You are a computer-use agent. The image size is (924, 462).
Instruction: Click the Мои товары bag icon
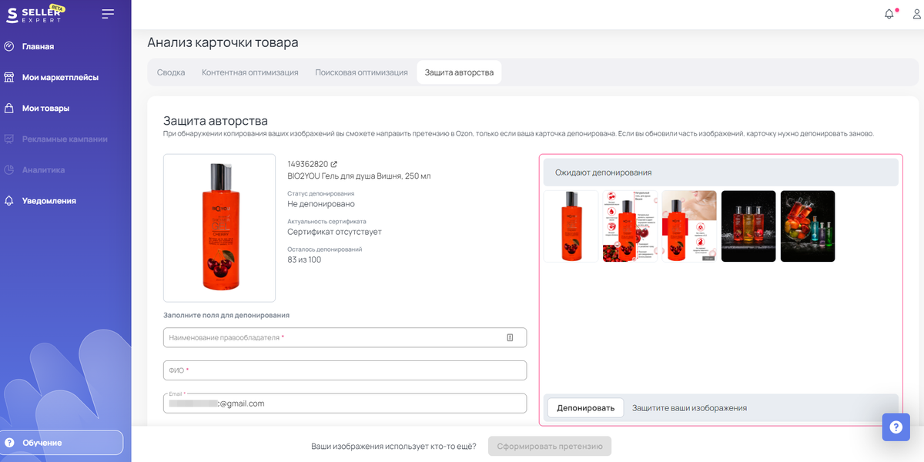click(9, 108)
